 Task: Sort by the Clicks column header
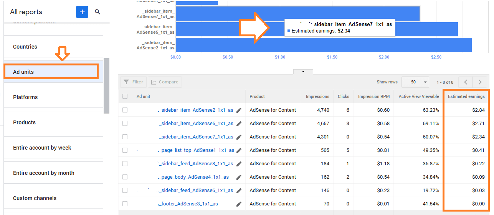[x=343, y=96]
